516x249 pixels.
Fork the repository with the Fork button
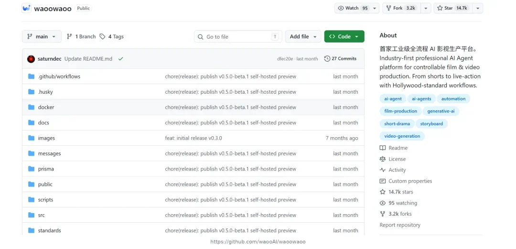(x=401, y=8)
